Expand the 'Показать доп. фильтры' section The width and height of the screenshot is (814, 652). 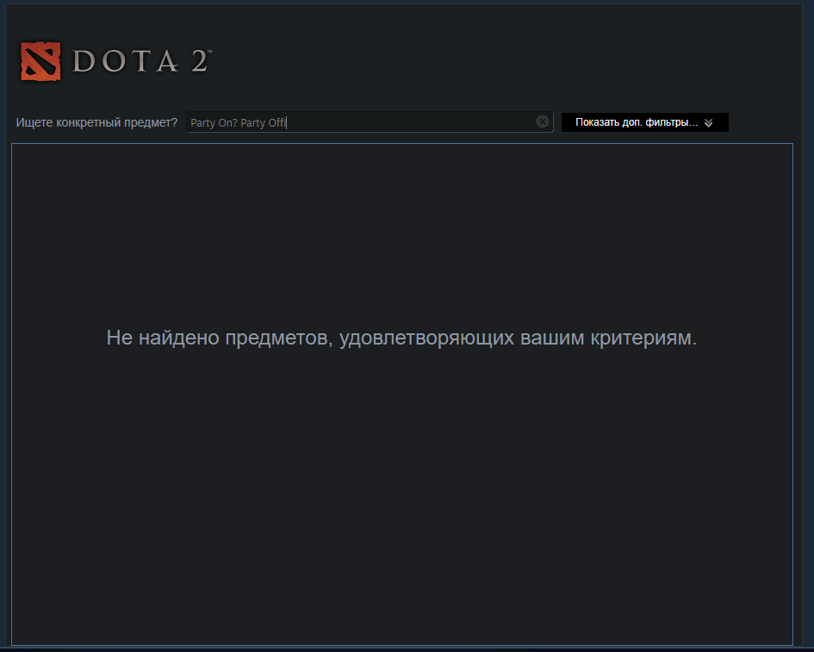644,122
